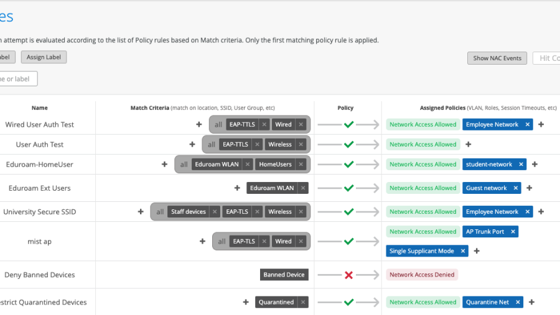Click the Show NAC Events button
Image resolution: width=560 pixels, height=315 pixels.
[x=497, y=58]
